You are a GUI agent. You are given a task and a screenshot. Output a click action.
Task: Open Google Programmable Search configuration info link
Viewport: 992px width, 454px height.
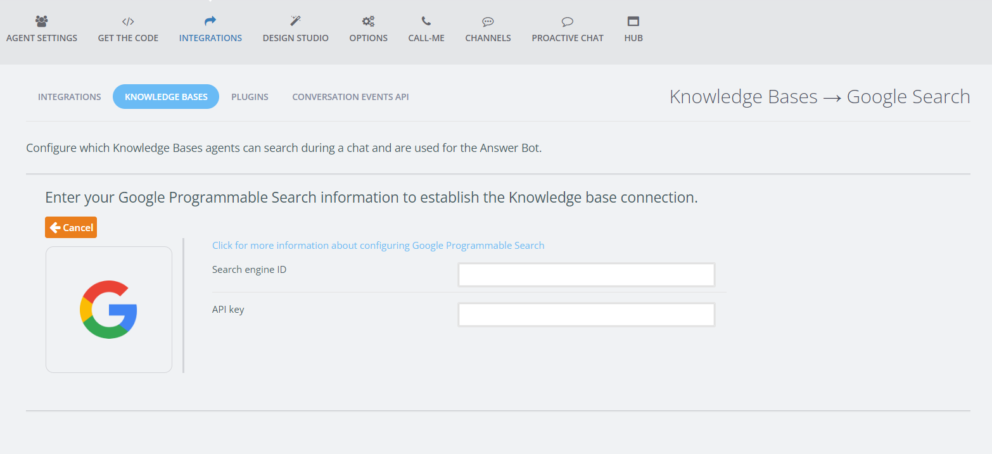pos(378,246)
